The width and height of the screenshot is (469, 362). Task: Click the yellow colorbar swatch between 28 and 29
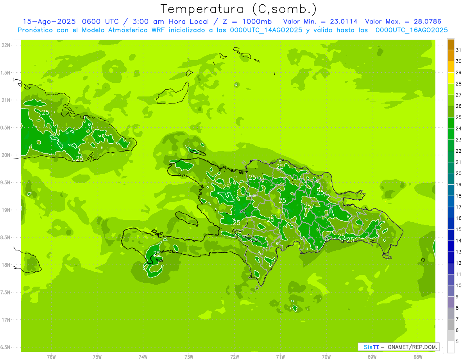point(451,78)
